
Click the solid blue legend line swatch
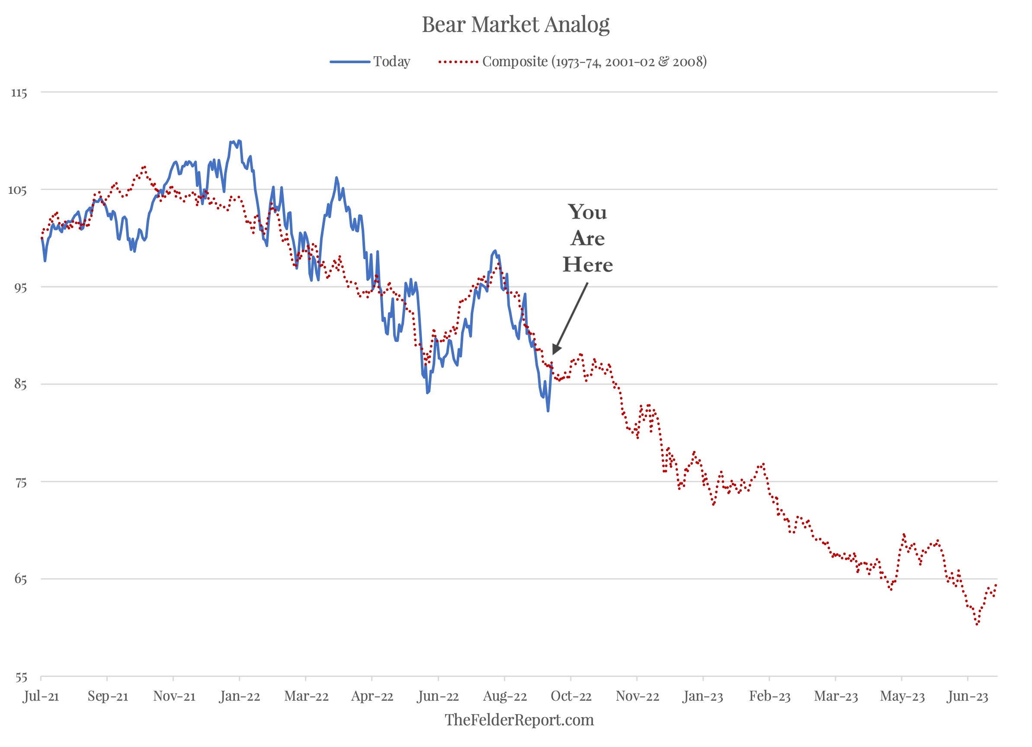349,61
